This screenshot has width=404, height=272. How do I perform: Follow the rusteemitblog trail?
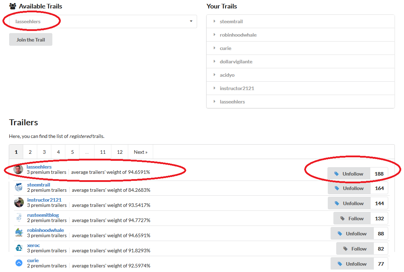pyautogui.click(x=352, y=219)
